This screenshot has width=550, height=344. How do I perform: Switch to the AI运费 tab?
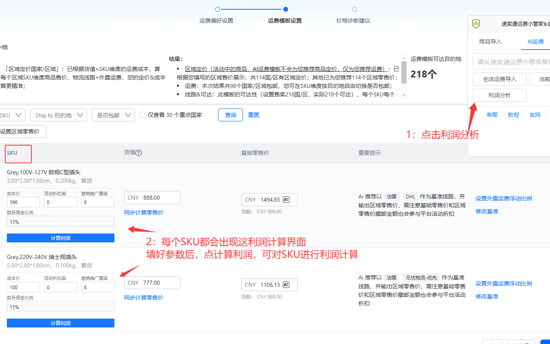pyautogui.click(x=535, y=42)
